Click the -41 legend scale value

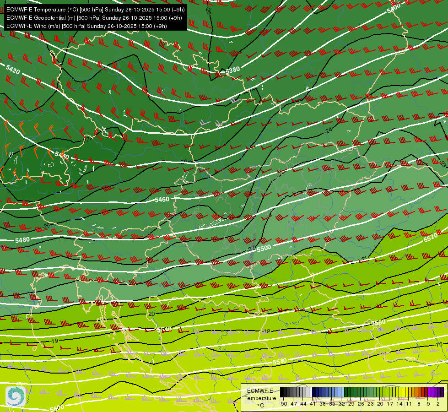tap(312, 404)
